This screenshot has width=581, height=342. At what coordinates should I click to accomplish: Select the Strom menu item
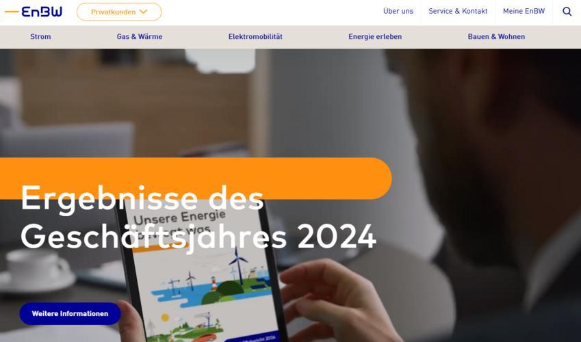pyautogui.click(x=40, y=37)
